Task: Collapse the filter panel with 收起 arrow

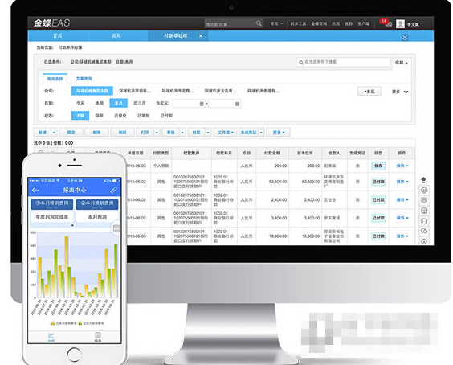Action: (402, 63)
